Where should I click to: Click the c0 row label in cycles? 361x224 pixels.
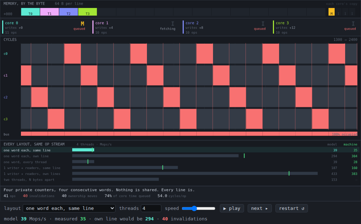click(x=5, y=54)
